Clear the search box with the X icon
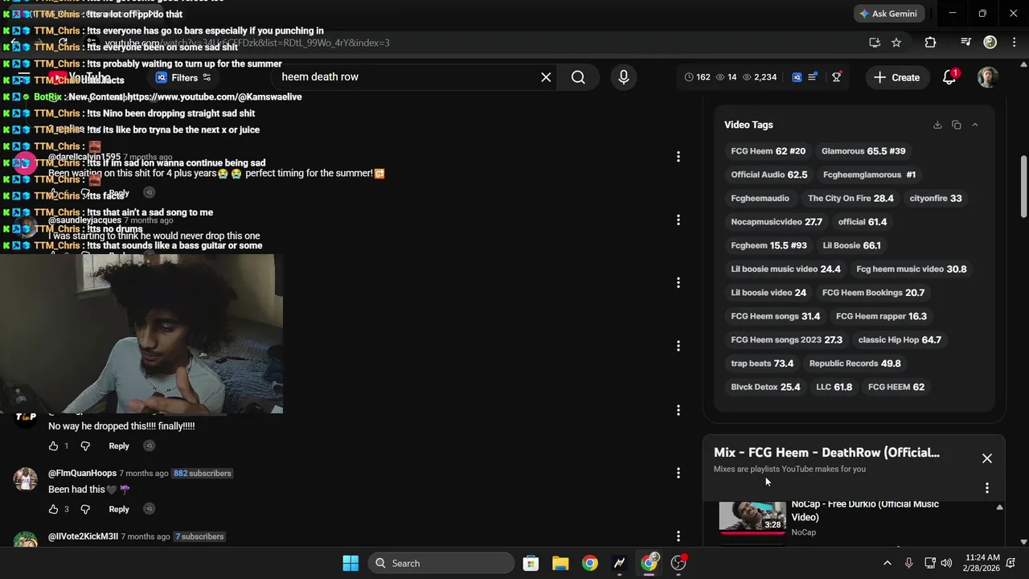The width and height of the screenshot is (1029, 579). (546, 77)
